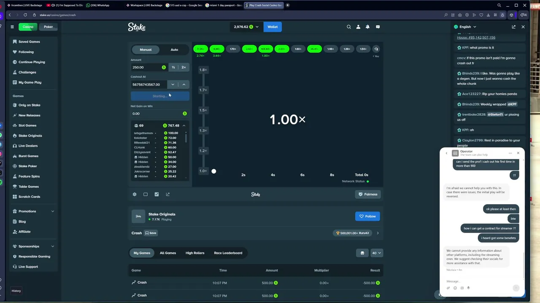
Task: Expand the Crash top win arrow
Action: click(x=378, y=233)
